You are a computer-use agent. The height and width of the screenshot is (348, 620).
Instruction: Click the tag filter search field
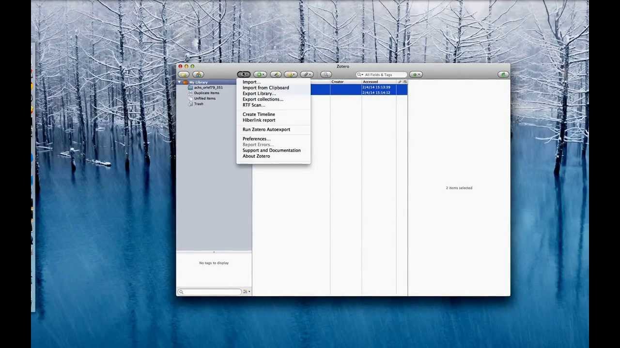(210, 292)
